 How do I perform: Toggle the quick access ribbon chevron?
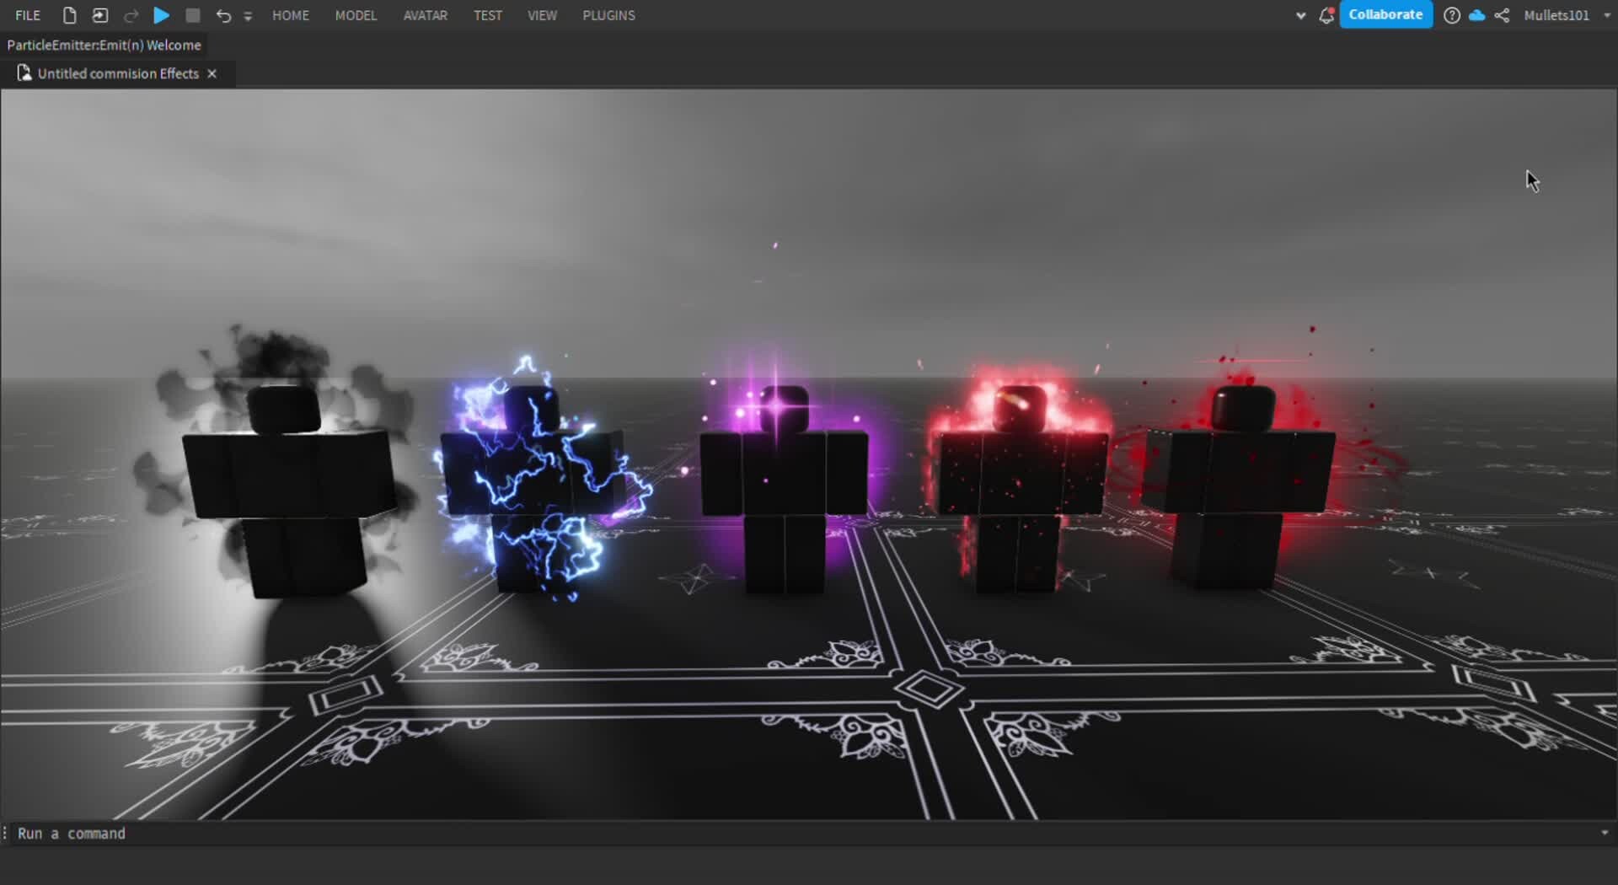(249, 15)
